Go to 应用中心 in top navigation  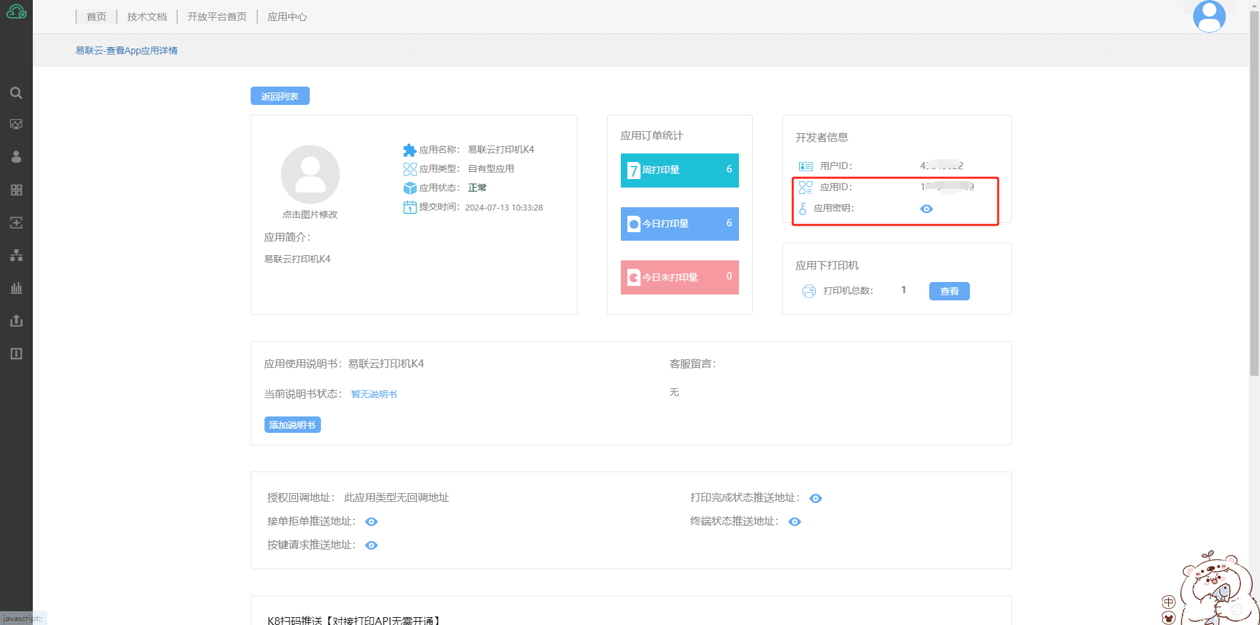pos(287,17)
